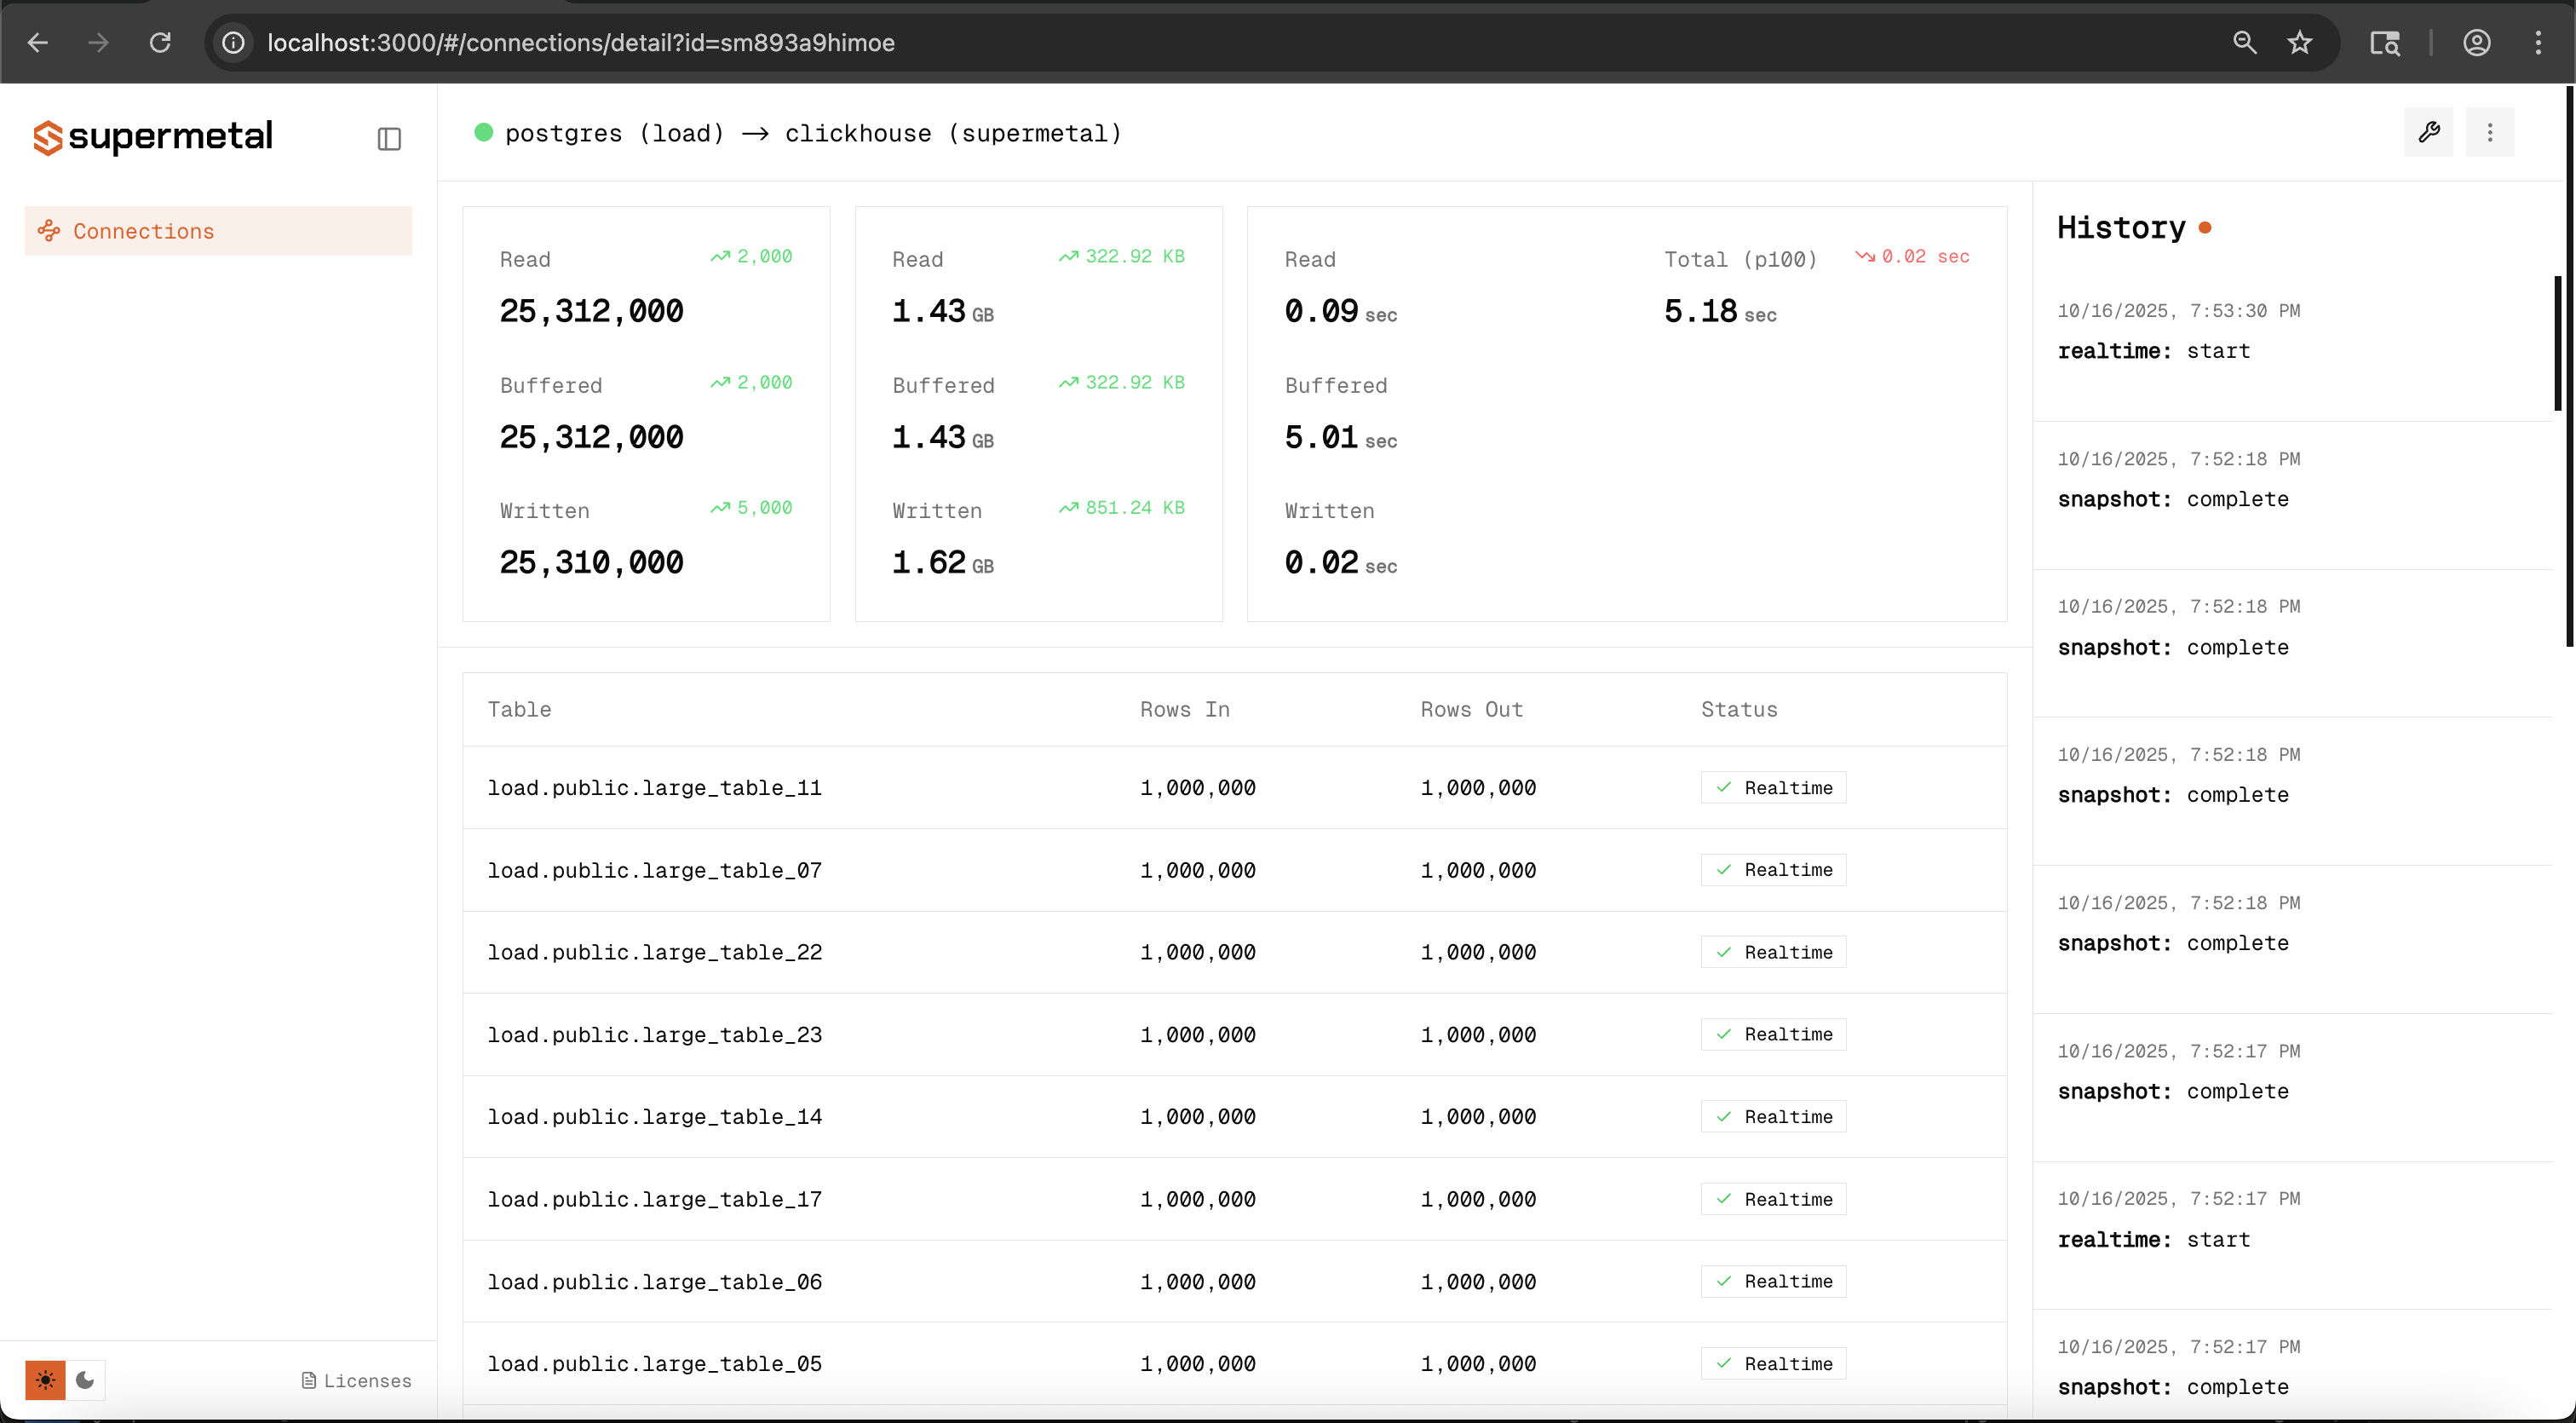This screenshot has height=1423, width=2576.
Task: Open the wrench settings icon
Action: (x=2428, y=133)
